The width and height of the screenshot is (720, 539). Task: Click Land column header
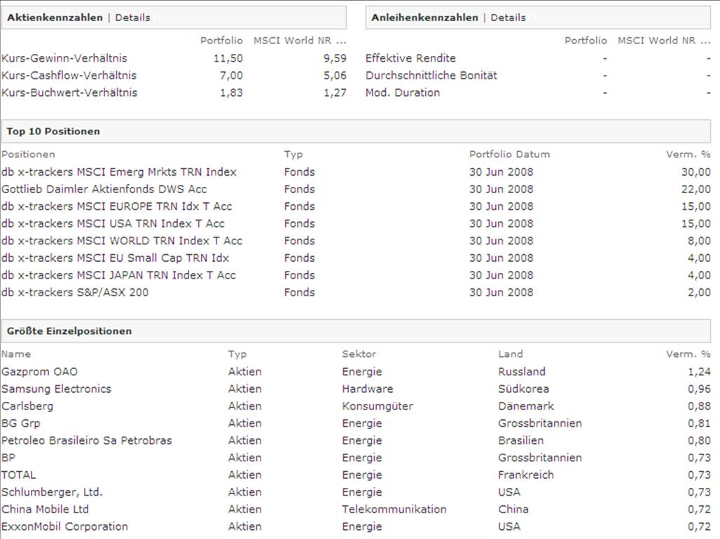tap(510, 354)
